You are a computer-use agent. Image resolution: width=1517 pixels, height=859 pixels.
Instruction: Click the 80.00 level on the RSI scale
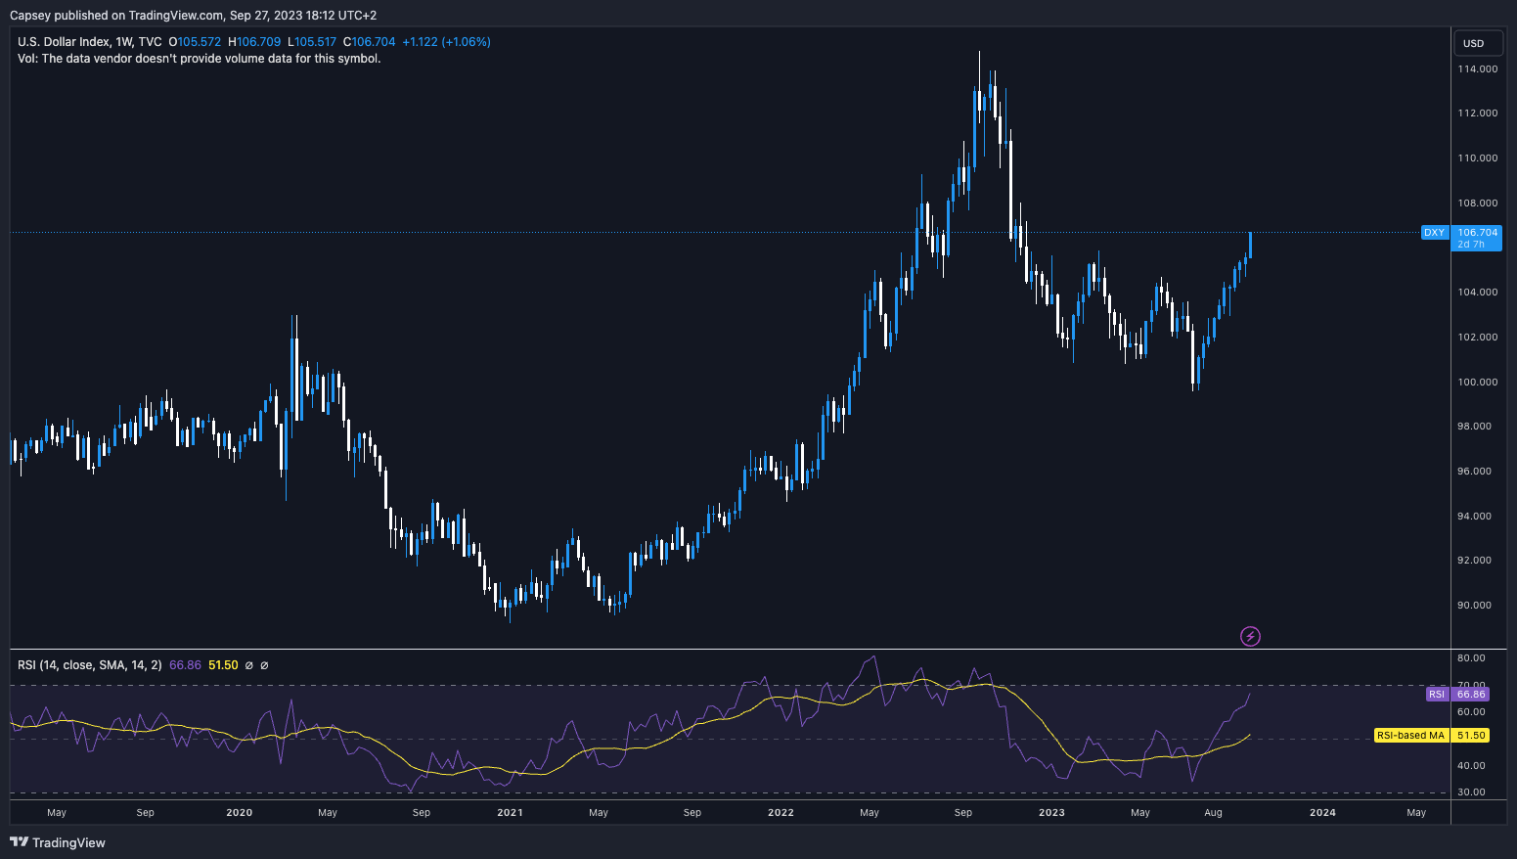[x=1471, y=658]
